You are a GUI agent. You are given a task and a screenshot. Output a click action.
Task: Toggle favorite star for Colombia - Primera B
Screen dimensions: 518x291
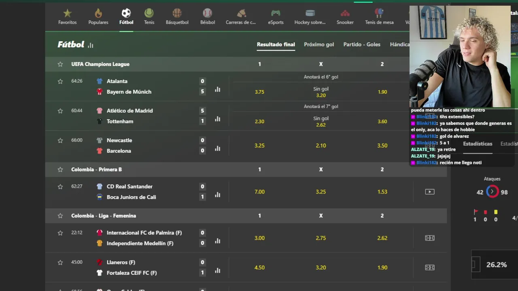tap(60, 170)
